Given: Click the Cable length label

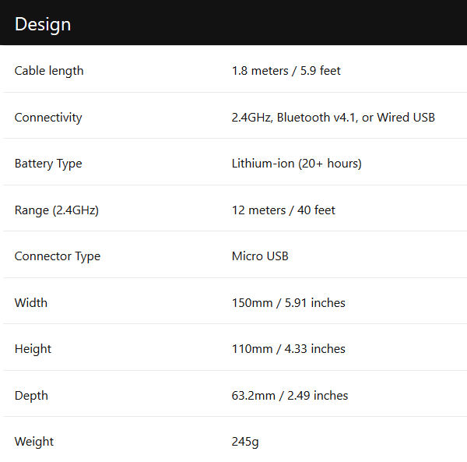Looking at the screenshot, I should tap(49, 71).
